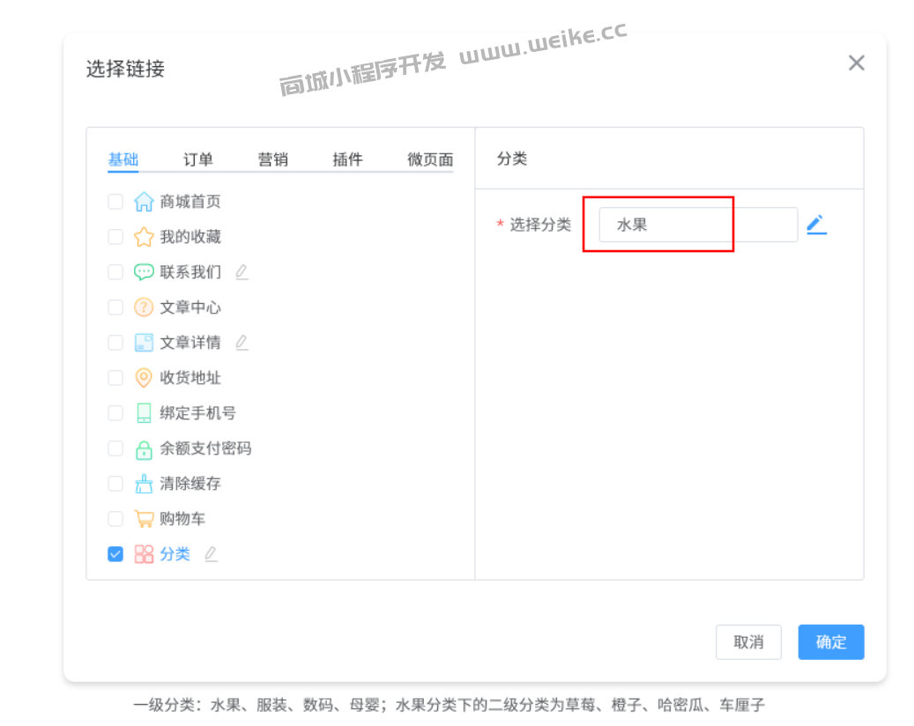914x726 pixels.
Task: Click the pencil icon next to 文章详情
Action: click(242, 343)
